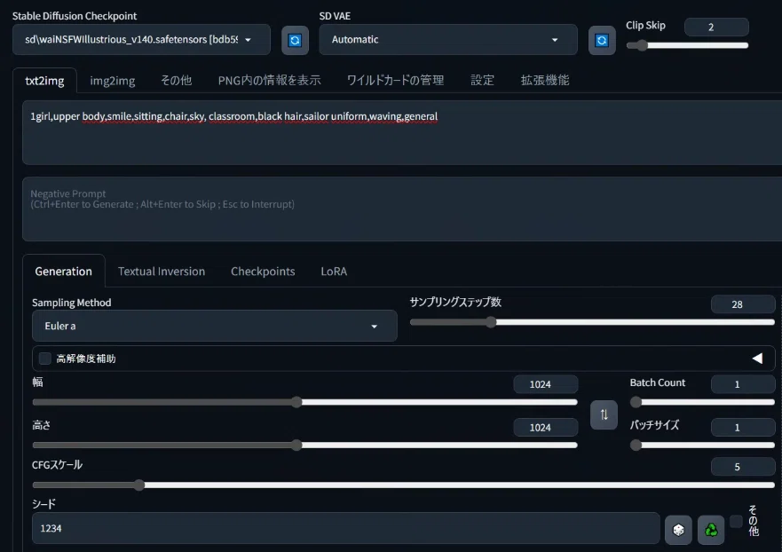Enable the 高解像度補助 checkbox
This screenshot has width=782, height=552.
point(45,359)
